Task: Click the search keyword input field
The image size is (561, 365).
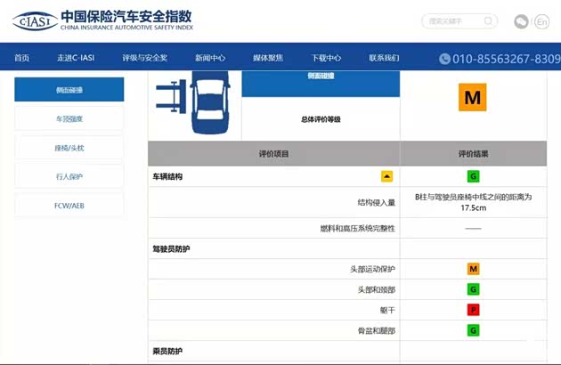Action: (452, 20)
